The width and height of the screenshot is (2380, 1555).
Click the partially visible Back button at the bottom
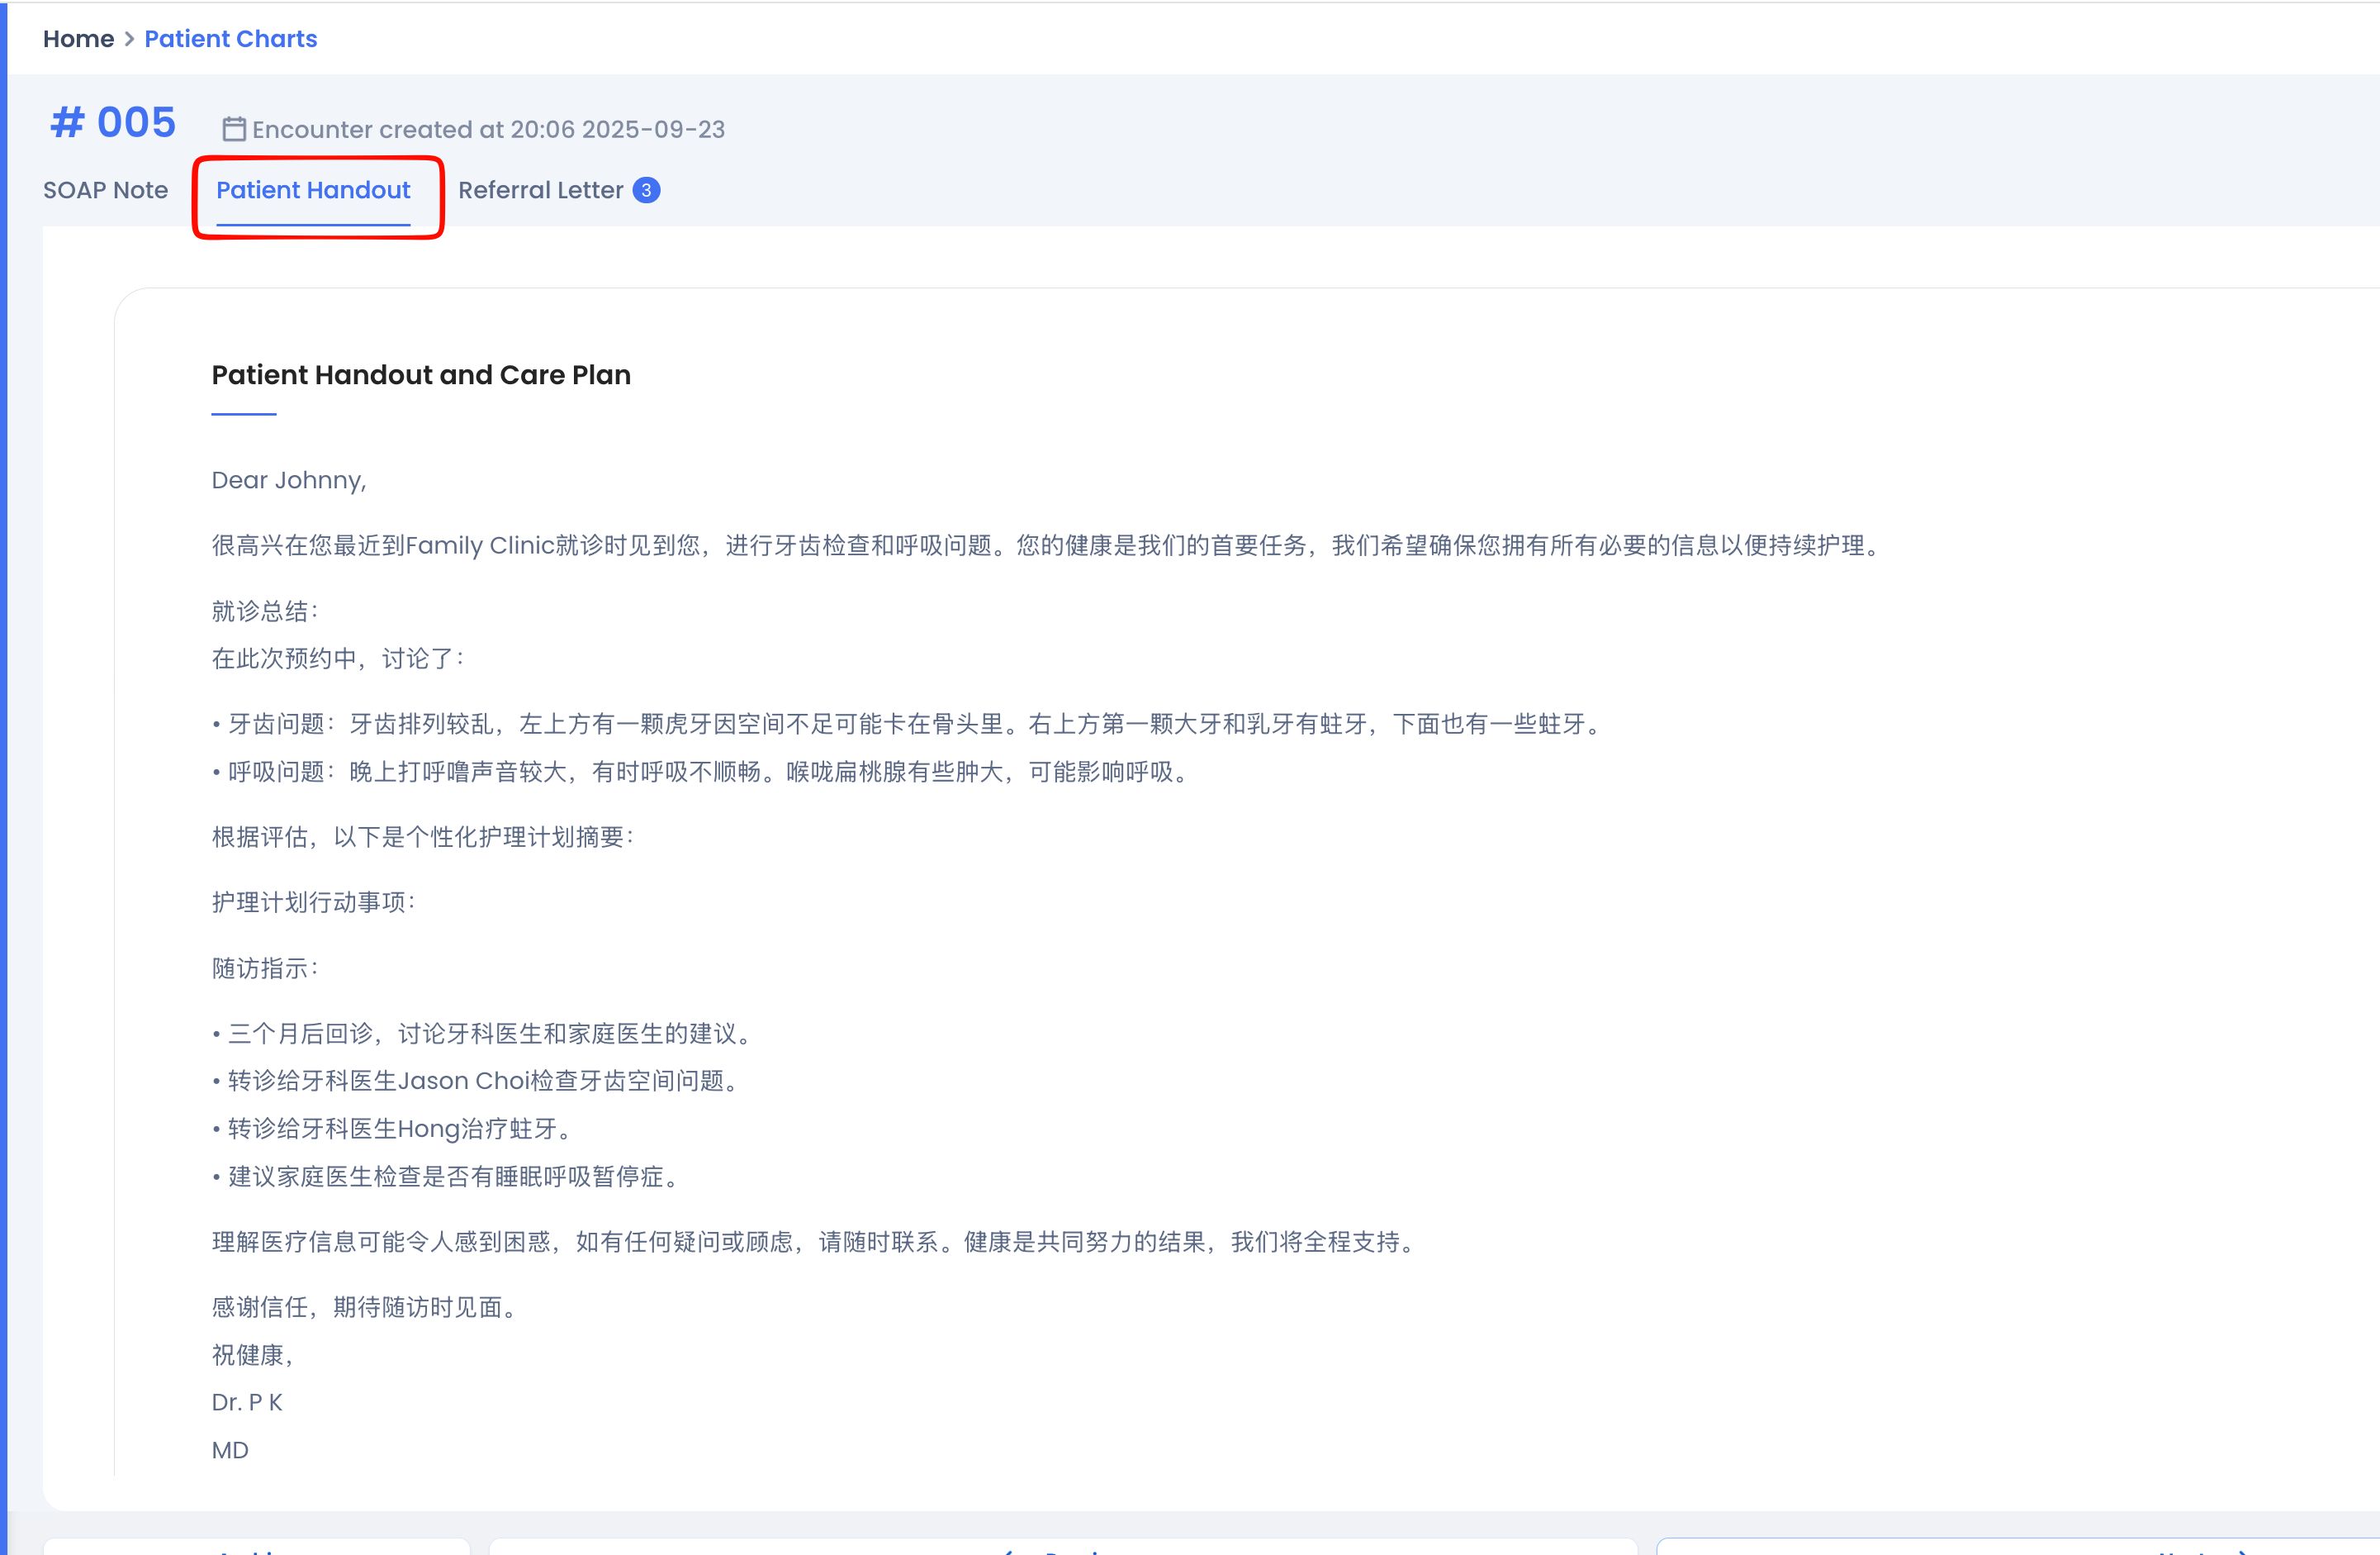click(x=1062, y=1547)
